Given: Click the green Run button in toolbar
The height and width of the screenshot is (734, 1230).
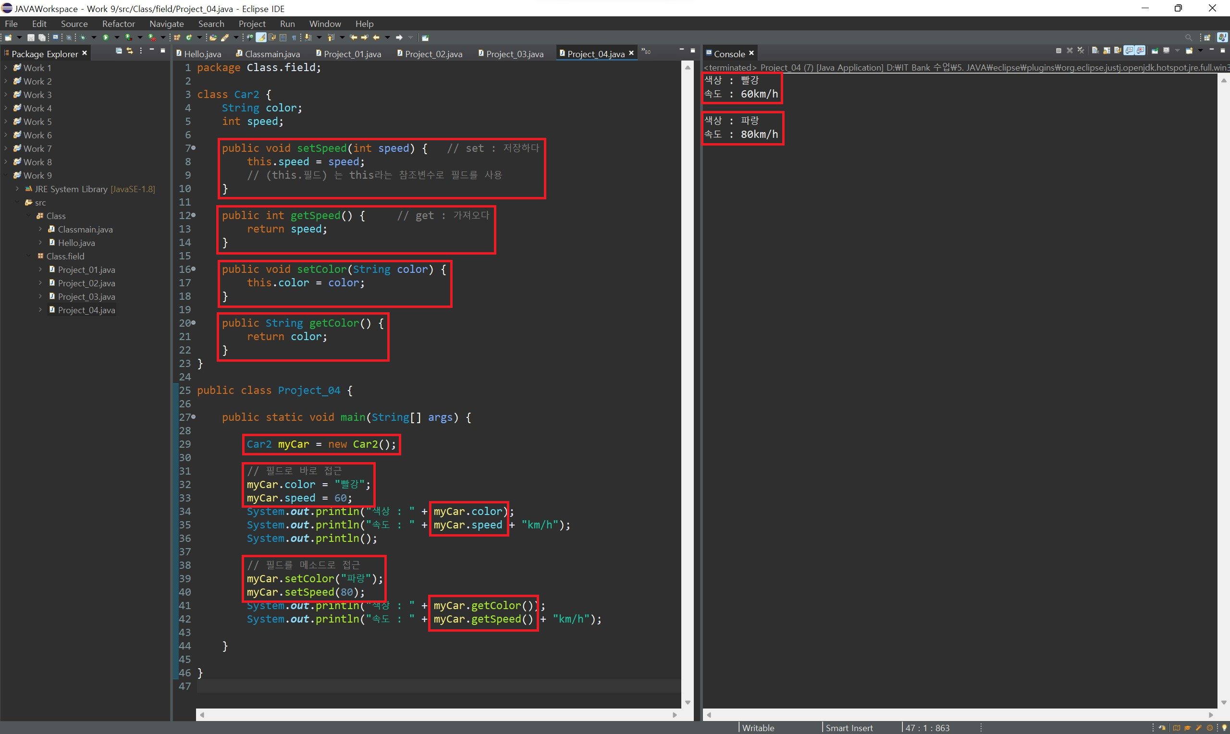Looking at the screenshot, I should pos(105,37).
